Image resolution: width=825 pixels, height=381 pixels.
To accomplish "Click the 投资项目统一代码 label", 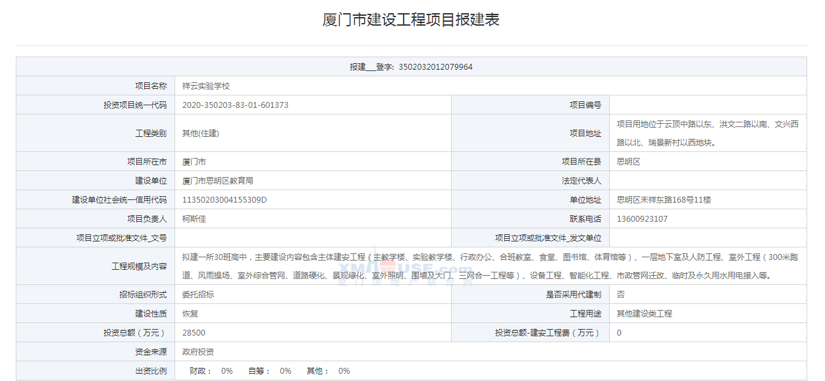I will click(135, 105).
